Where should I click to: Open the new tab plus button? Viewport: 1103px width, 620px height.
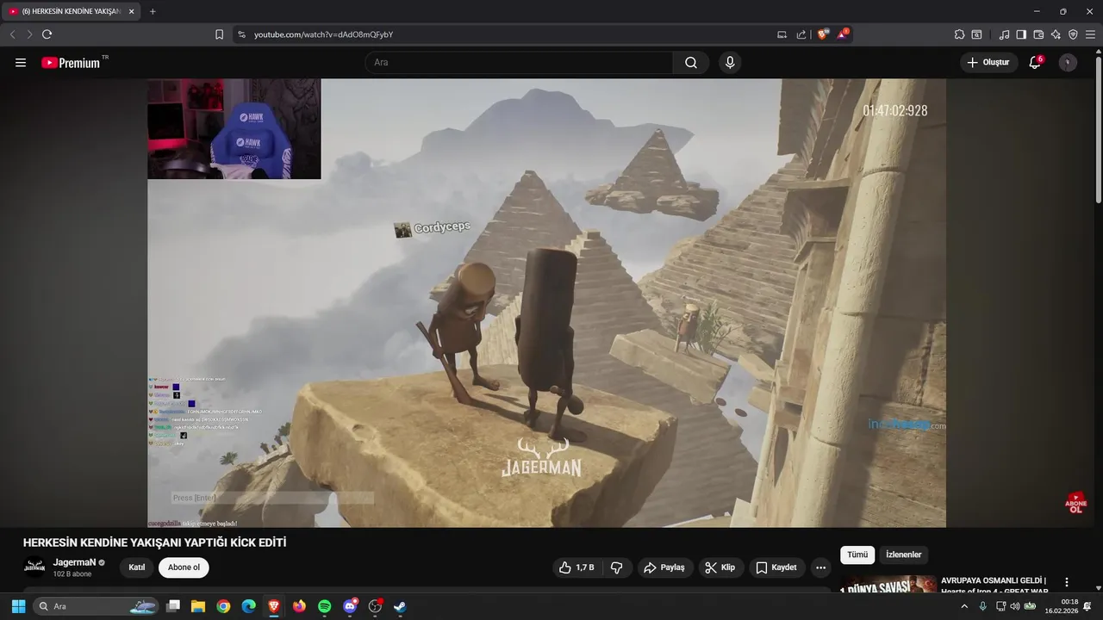coord(153,11)
